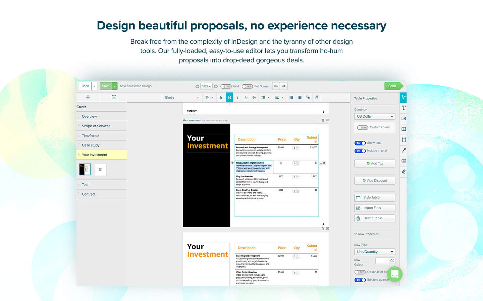Select page 10 thumbnail

(100, 170)
